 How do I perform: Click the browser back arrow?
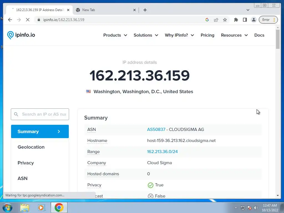click(x=10, y=20)
